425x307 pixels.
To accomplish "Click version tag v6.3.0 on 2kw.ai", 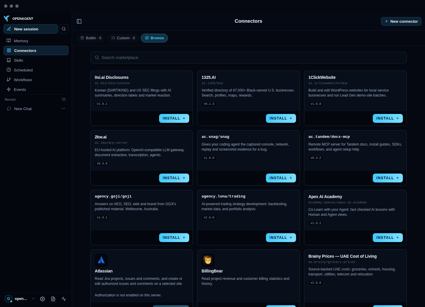I will click(102, 164).
